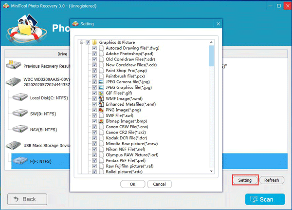Viewport: 292px width, 210px height.
Task: Select Canon CR2 File(*.cr2) row
Action: [126, 132]
